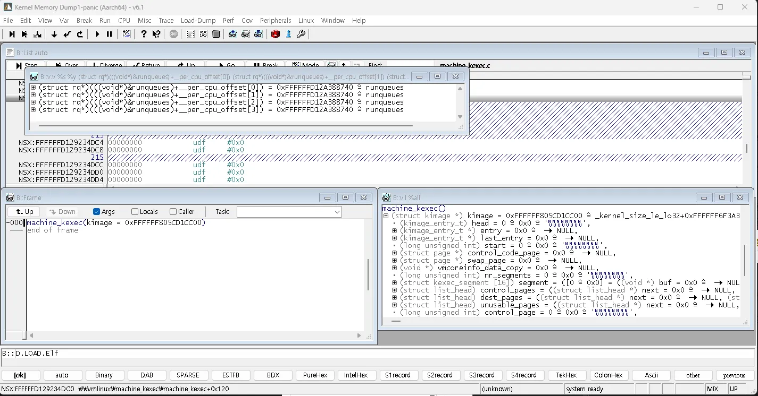Expand the __per_cpu_offset[0] runqueues entry
Image resolution: width=758 pixels, height=396 pixels.
[x=33, y=88]
